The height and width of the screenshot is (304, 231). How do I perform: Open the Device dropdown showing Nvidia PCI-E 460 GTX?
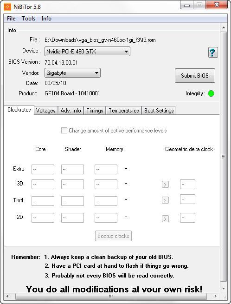tap(87, 52)
